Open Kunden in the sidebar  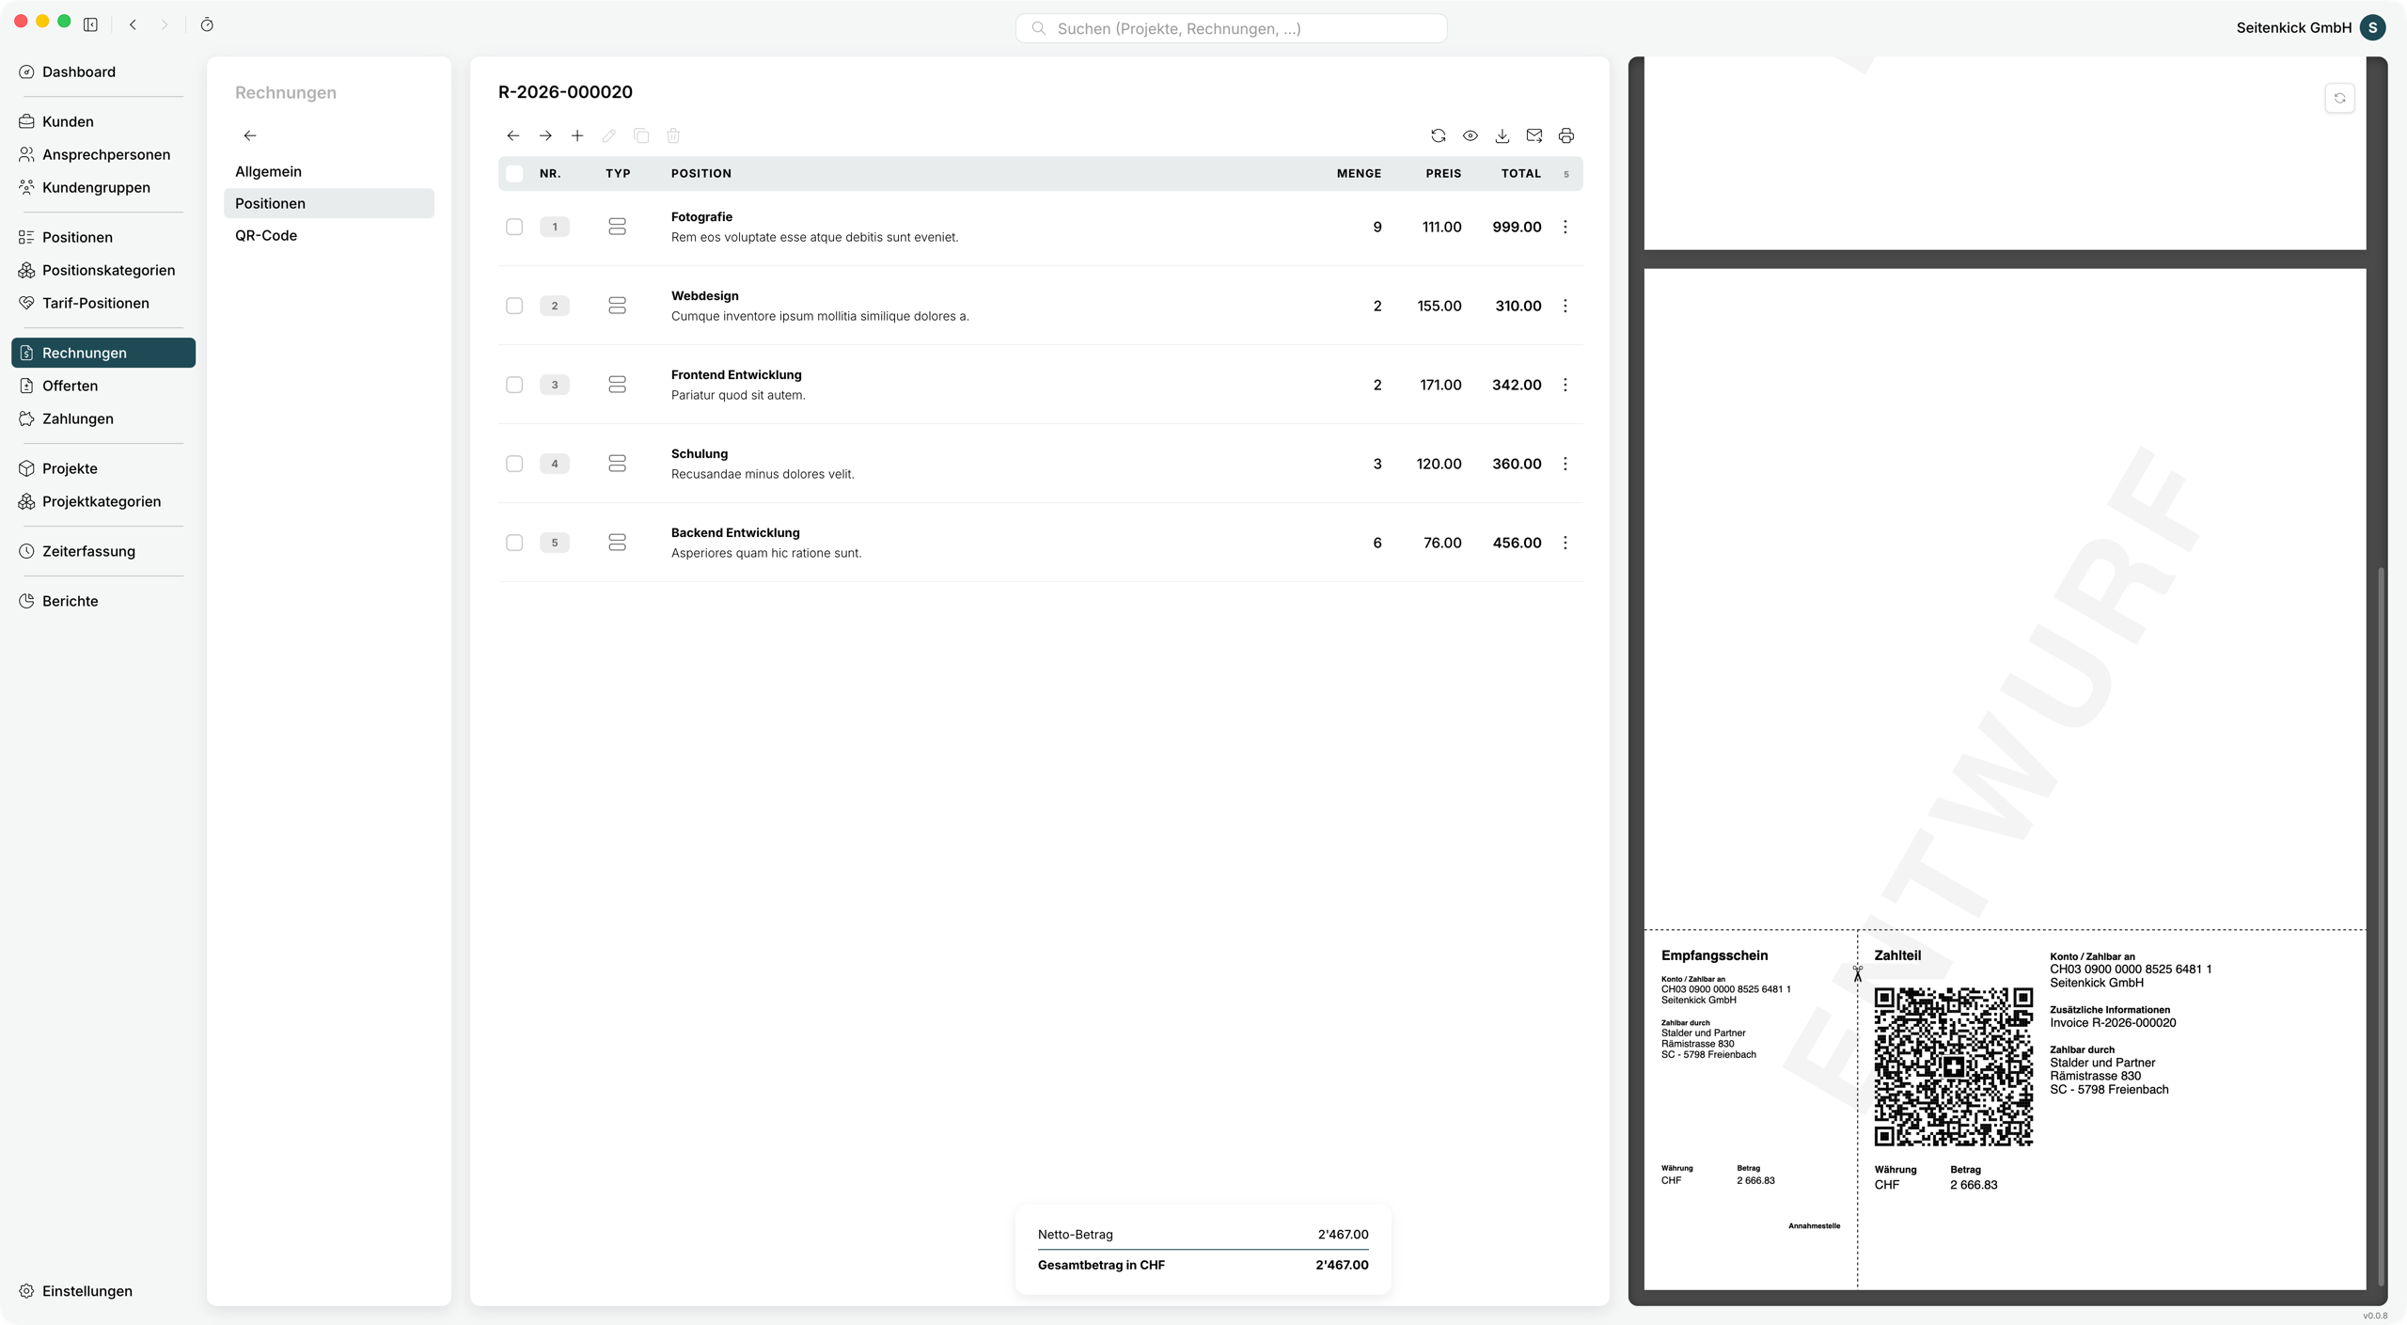click(103, 121)
